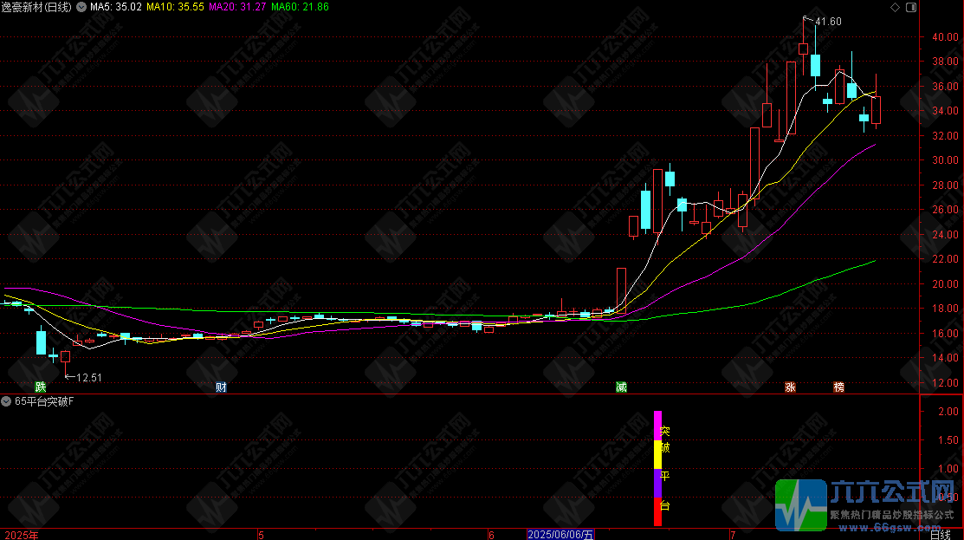Toggle the side panel icon at chart top-right
The image size is (964, 540).
click(911, 8)
